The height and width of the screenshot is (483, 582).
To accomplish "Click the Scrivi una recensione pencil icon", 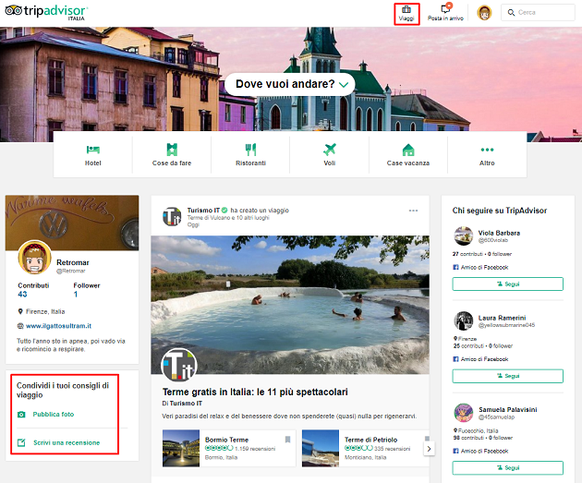I will pyautogui.click(x=21, y=442).
